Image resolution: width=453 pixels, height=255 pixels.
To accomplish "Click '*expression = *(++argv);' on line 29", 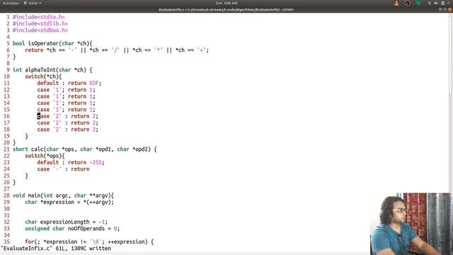I will tap(77, 203).
